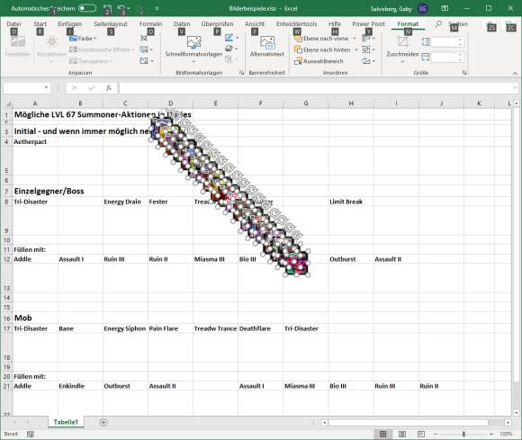
Task: Open the Auswahlbereich pane
Action: (x=319, y=61)
